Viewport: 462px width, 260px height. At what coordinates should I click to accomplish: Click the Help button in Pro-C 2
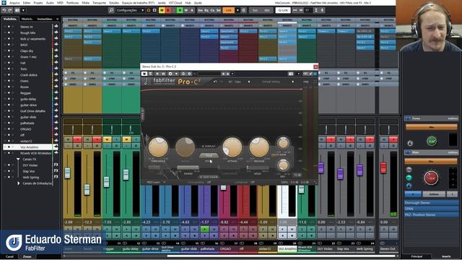306,82
